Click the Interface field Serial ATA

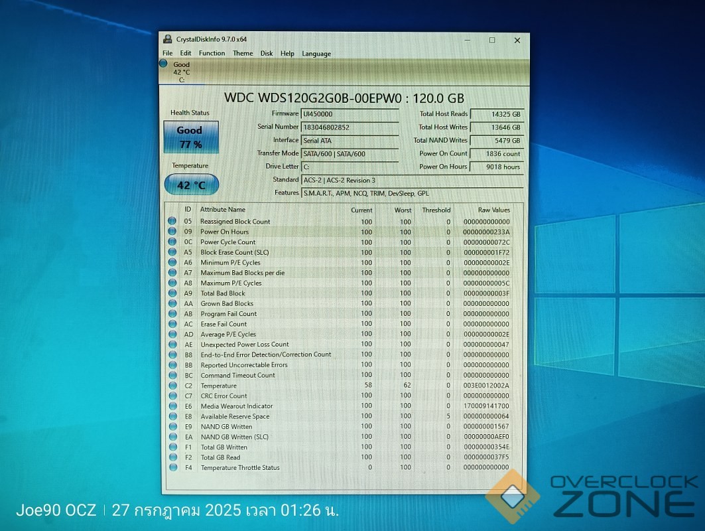pyautogui.click(x=350, y=141)
